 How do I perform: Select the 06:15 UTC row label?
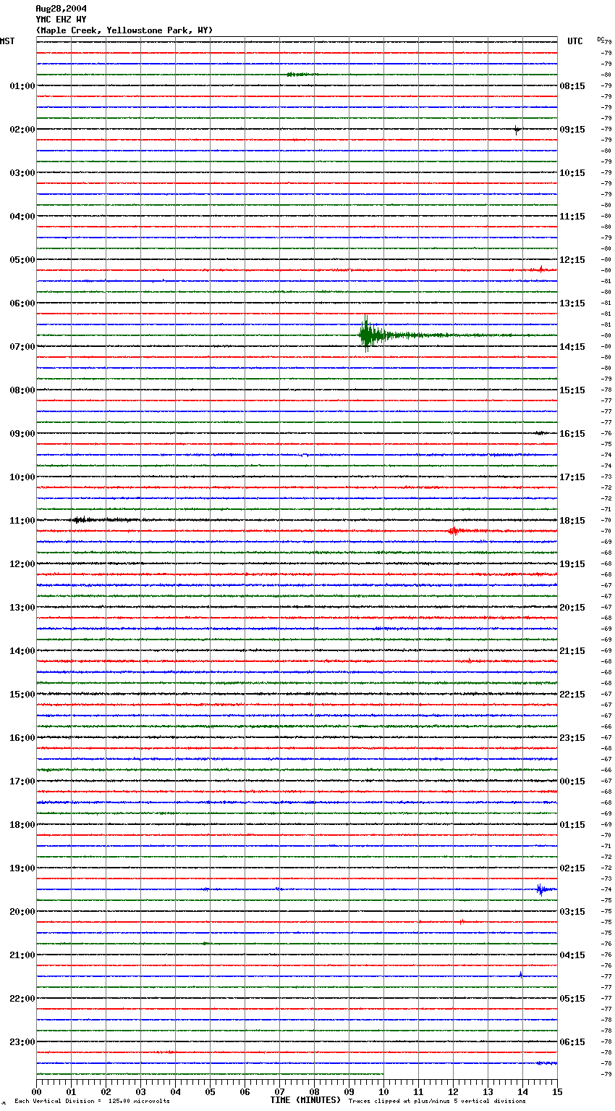pos(572,1042)
